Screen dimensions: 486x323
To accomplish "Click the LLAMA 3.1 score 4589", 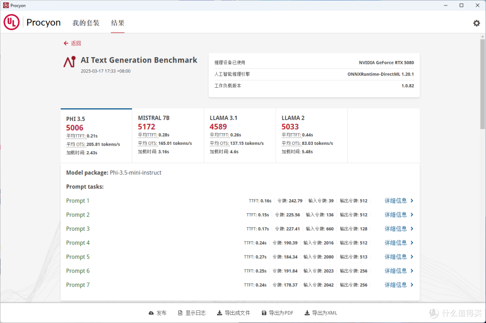I will click(x=218, y=126).
